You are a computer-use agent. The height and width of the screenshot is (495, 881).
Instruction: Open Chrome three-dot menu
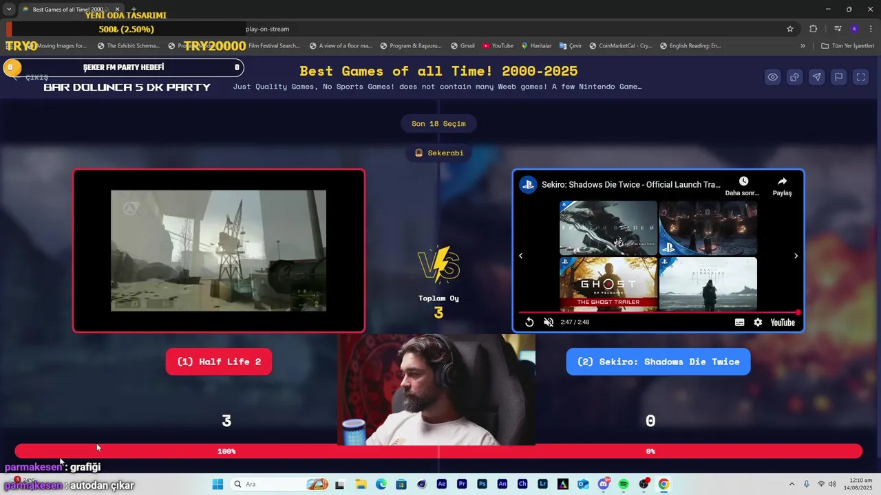tap(871, 29)
